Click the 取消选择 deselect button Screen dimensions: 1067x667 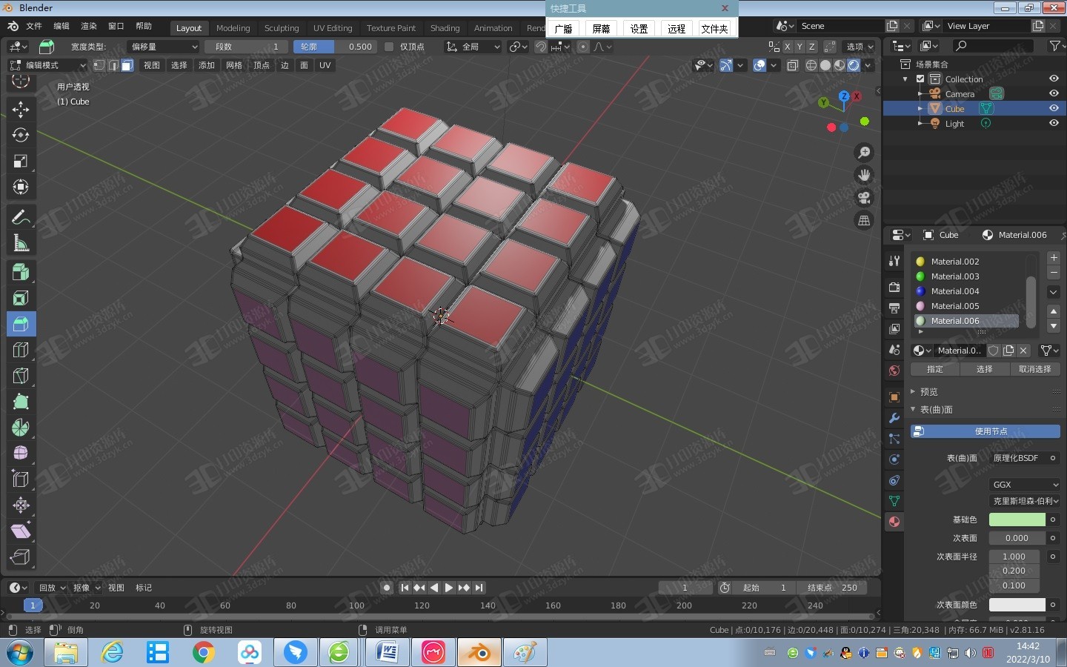click(1035, 369)
